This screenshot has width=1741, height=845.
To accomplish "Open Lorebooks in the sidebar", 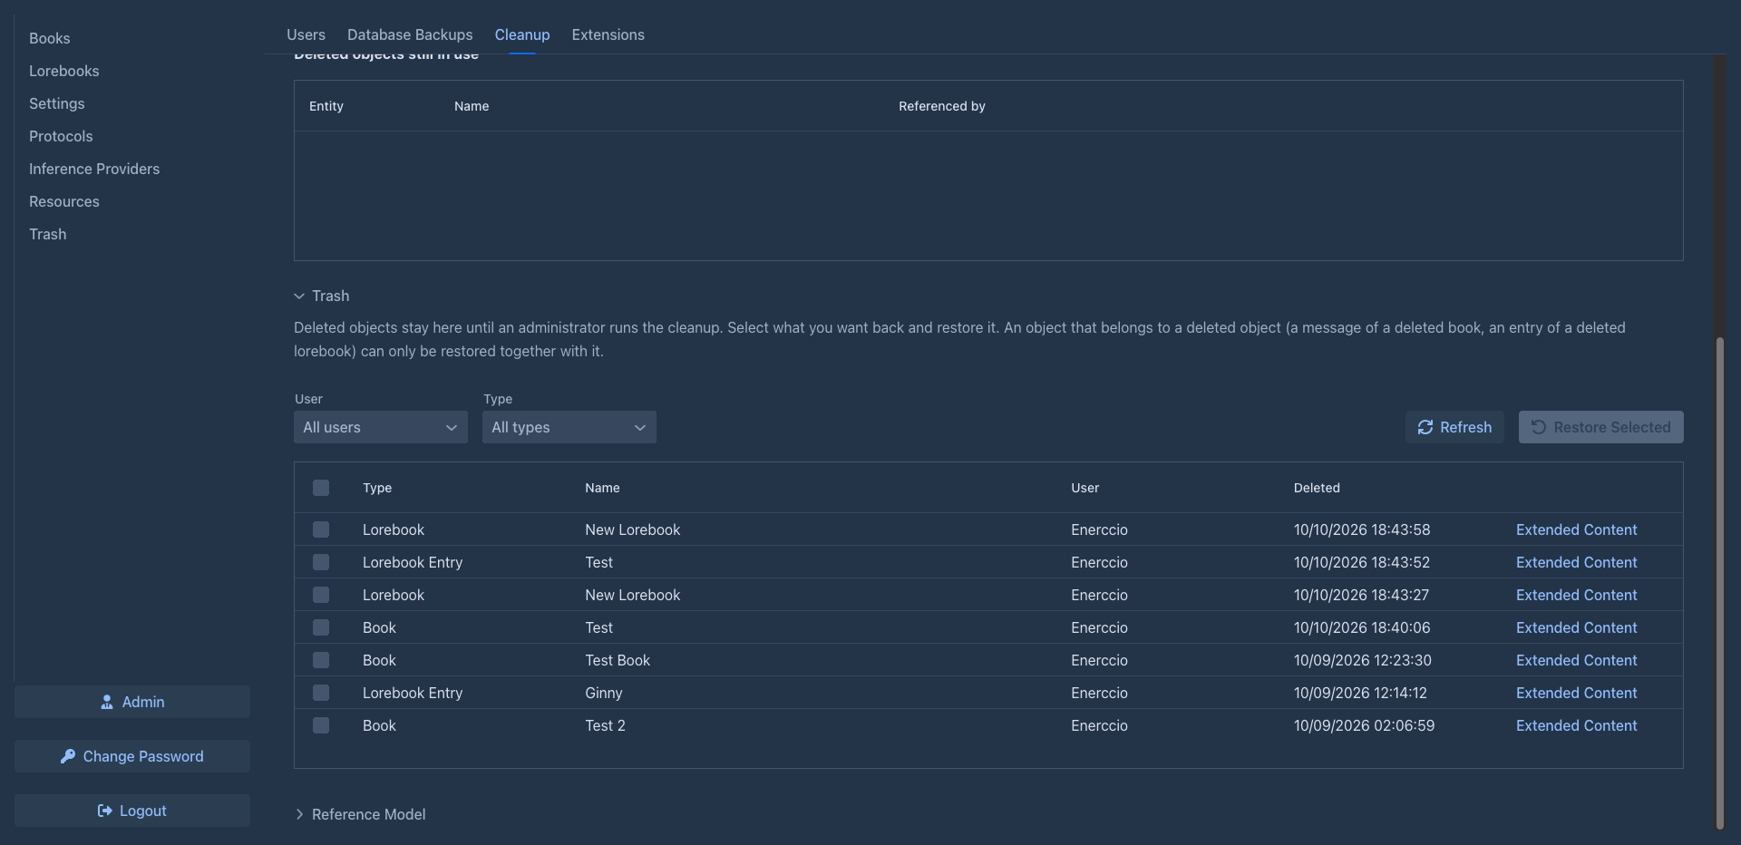I will tap(64, 71).
